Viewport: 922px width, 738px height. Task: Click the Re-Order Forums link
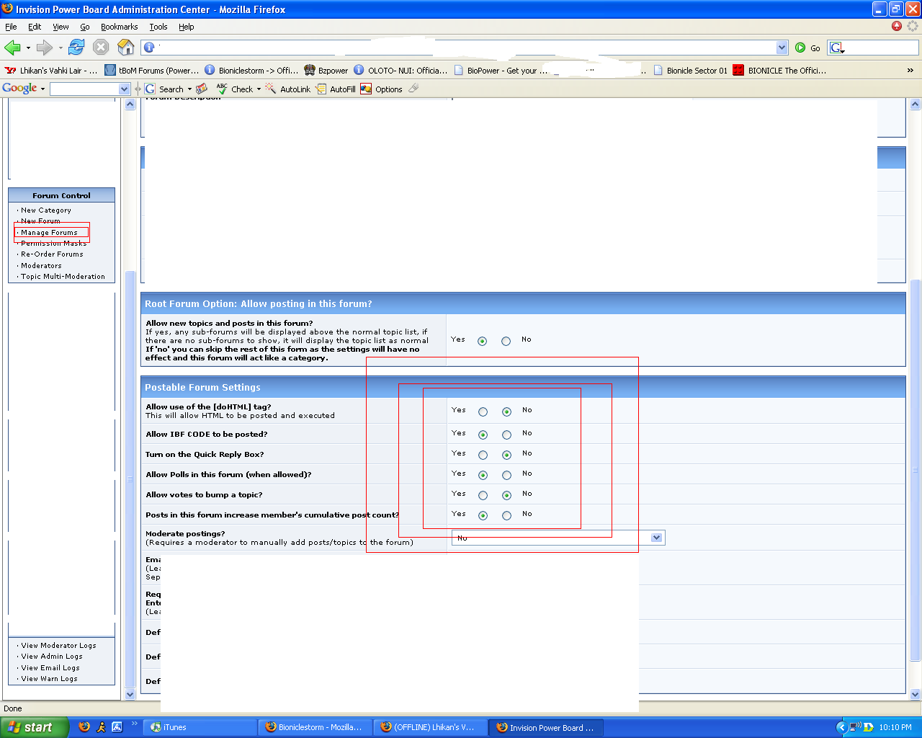coord(52,254)
